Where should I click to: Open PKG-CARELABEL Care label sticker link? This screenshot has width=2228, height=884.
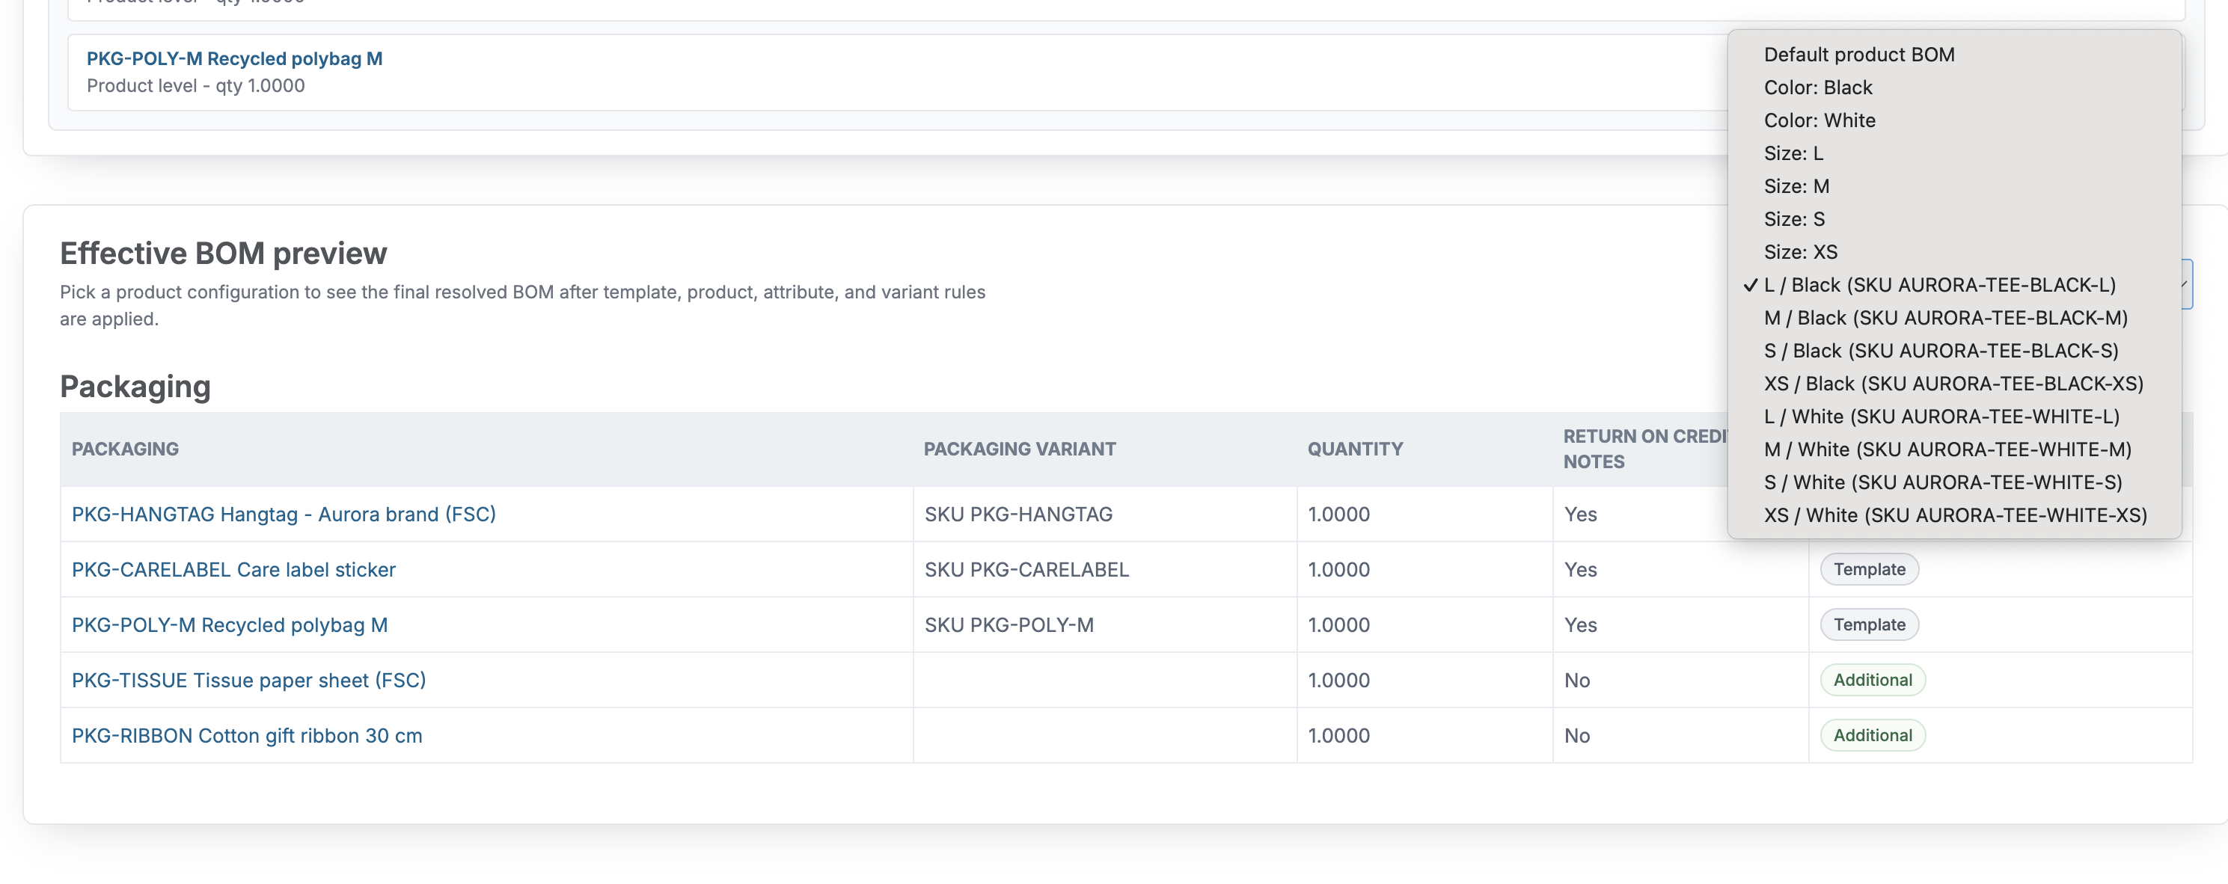tap(233, 569)
